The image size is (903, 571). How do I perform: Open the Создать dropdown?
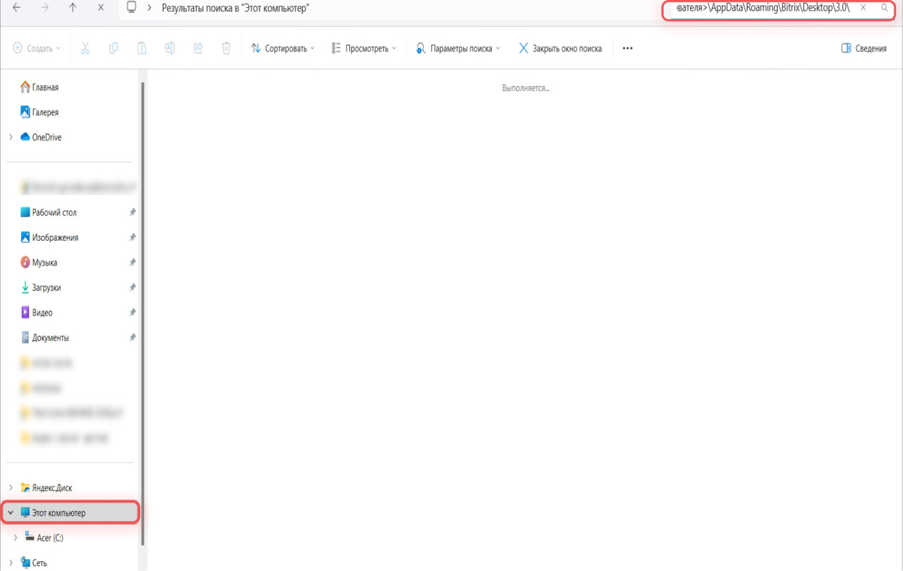coord(37,49)
